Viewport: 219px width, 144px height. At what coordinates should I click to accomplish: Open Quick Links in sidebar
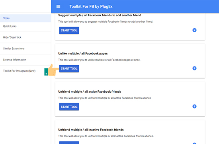point(25,26)
